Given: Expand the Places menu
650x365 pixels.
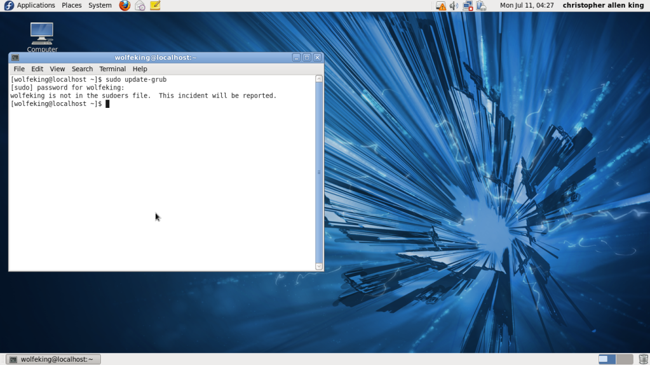Looking at the screenshot, I should pos(71,6).
